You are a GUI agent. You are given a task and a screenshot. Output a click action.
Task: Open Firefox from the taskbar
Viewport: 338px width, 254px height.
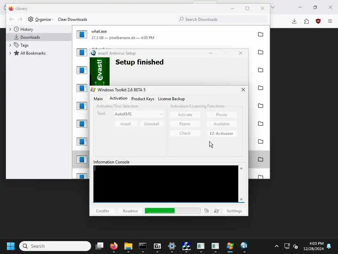point(114,246)
